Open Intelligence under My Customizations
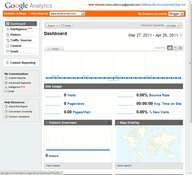 (14, 87)
